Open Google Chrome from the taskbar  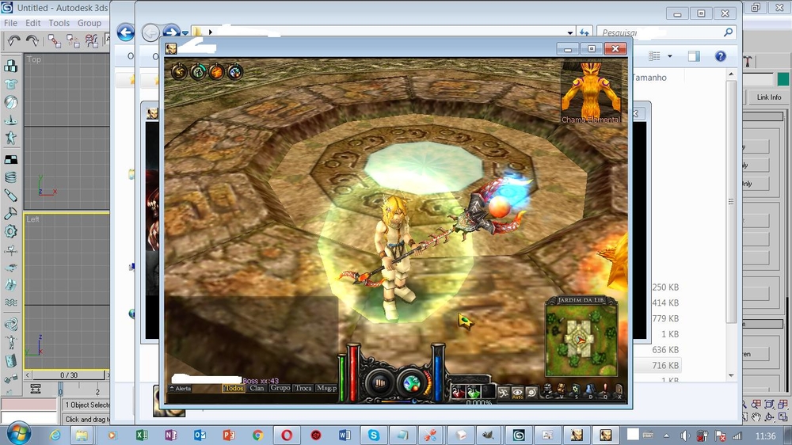click(257, 435)
